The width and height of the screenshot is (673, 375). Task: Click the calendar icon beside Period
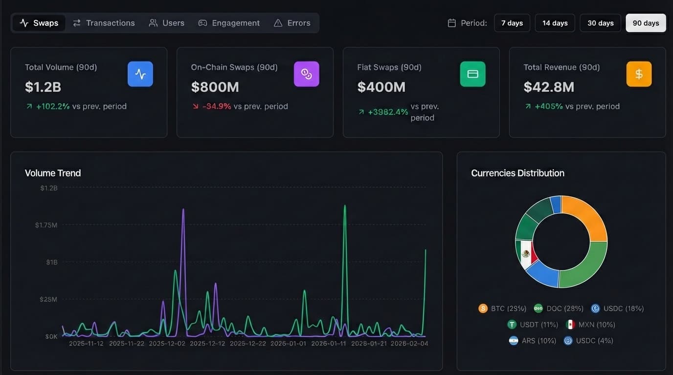point(452,23)
